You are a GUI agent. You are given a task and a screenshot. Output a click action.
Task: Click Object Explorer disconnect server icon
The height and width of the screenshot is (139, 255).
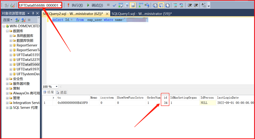click(x=23, y=20)
